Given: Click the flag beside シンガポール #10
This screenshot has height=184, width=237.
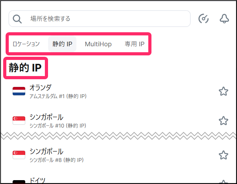Looking at the screenshot, I should 19,121.
